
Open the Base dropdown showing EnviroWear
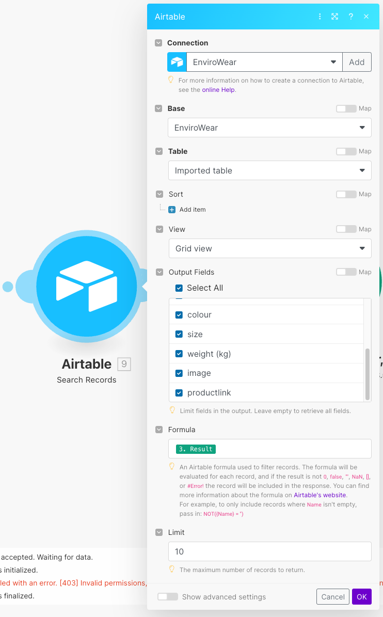click(x=270, y=128)
